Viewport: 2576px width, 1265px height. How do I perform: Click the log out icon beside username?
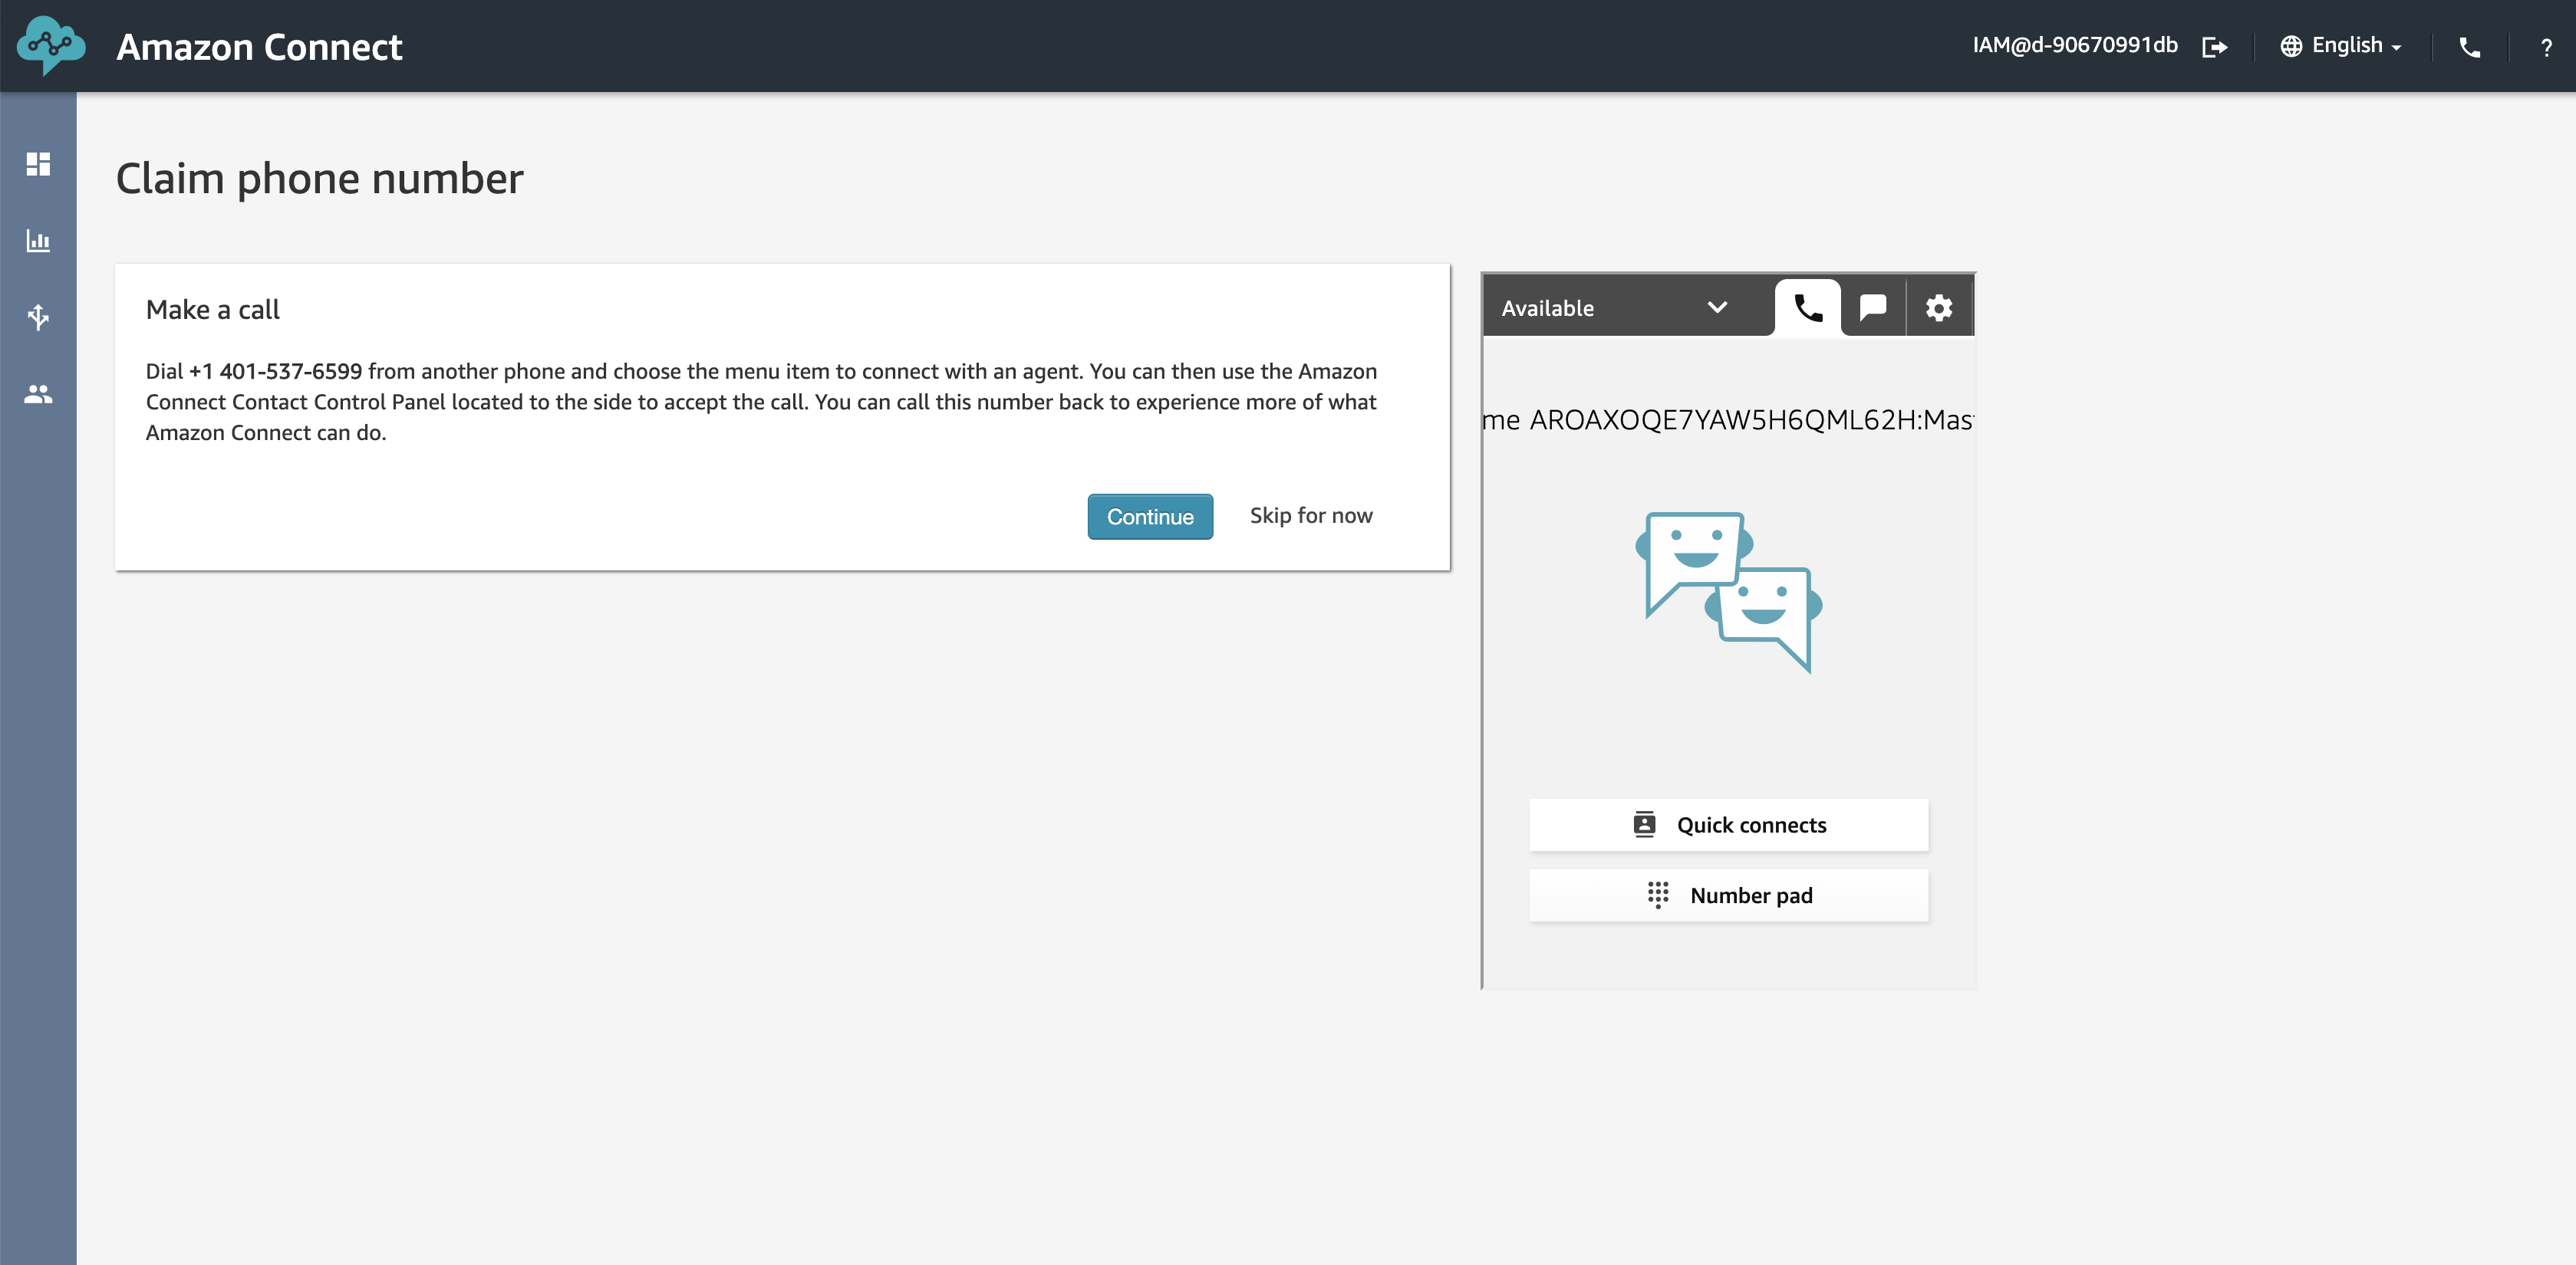click(2214, 47)
